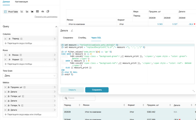Click the 202639 results row cell
Viewport: 196px width, 120px height.
pos(67,112)
